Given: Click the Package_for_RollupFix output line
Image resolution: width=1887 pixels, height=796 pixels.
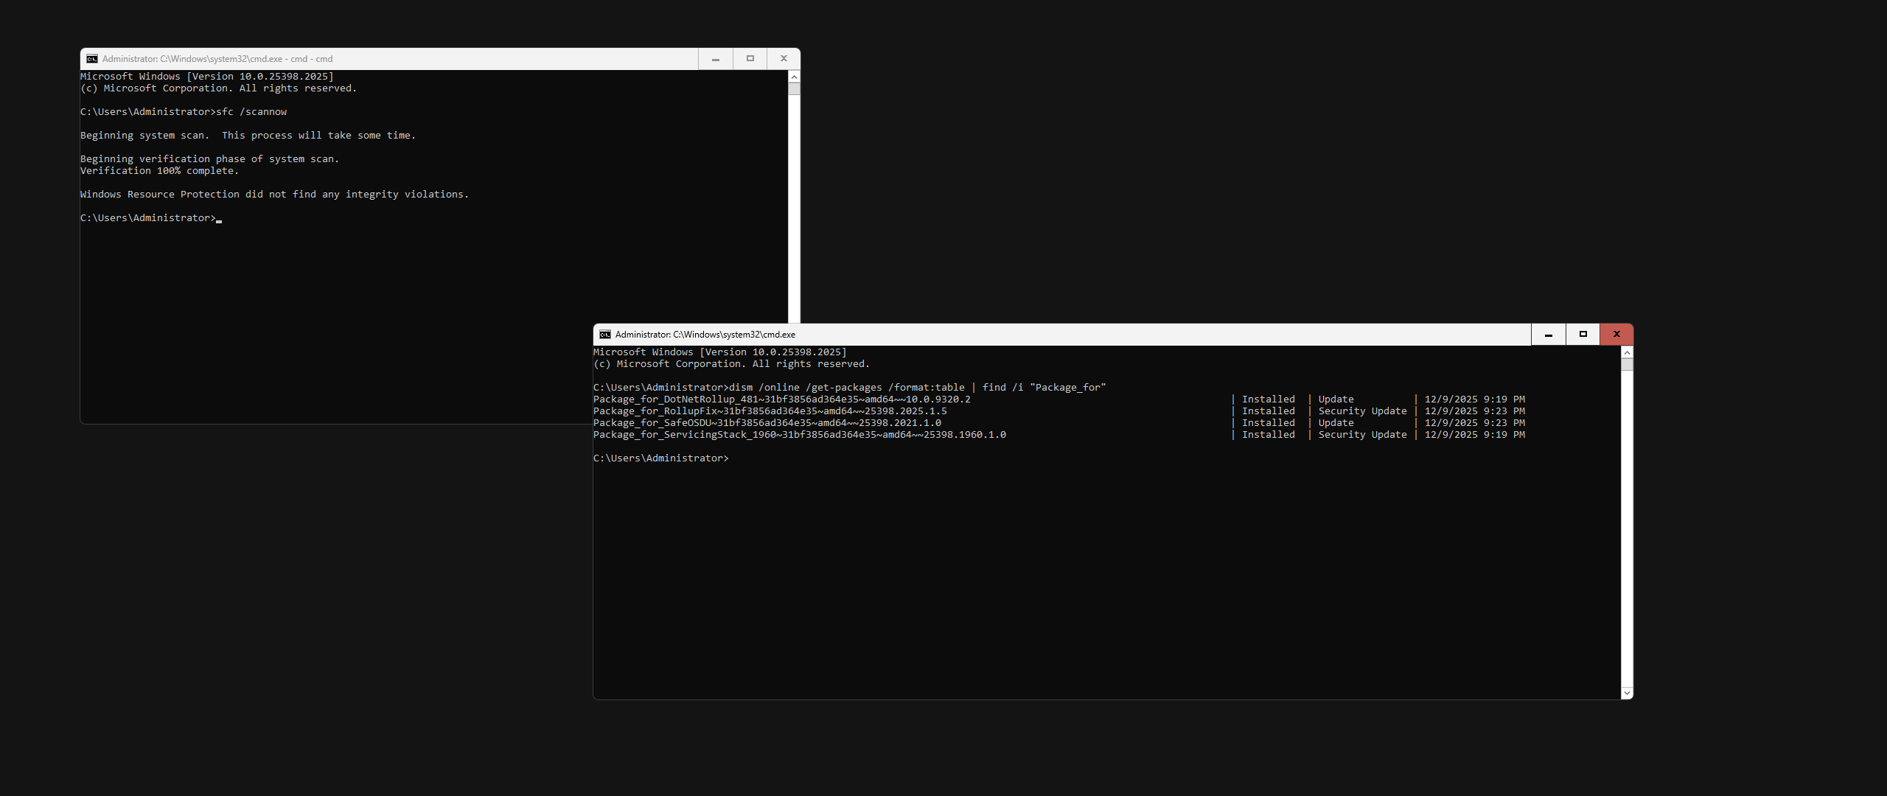Looking at the screenshot, I should [770, 411].
